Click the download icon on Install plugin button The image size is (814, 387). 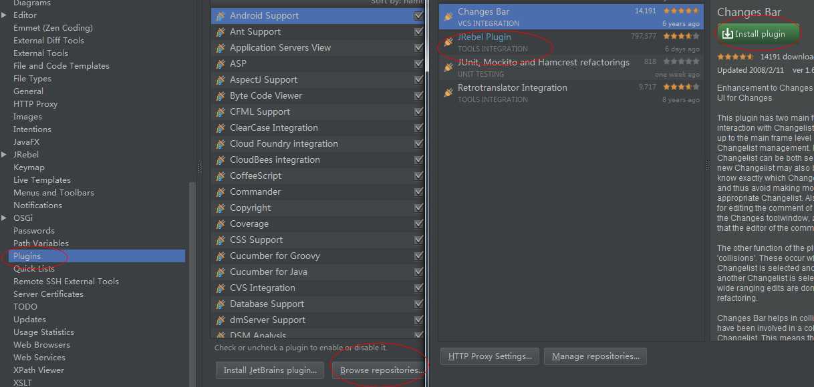pos(728,33)
